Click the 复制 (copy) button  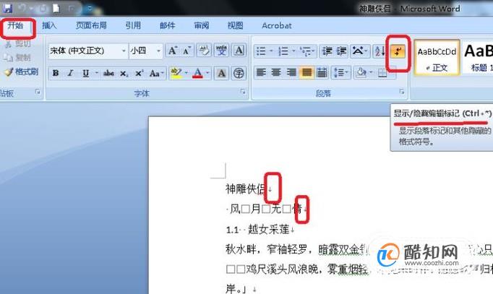(17, 58)
